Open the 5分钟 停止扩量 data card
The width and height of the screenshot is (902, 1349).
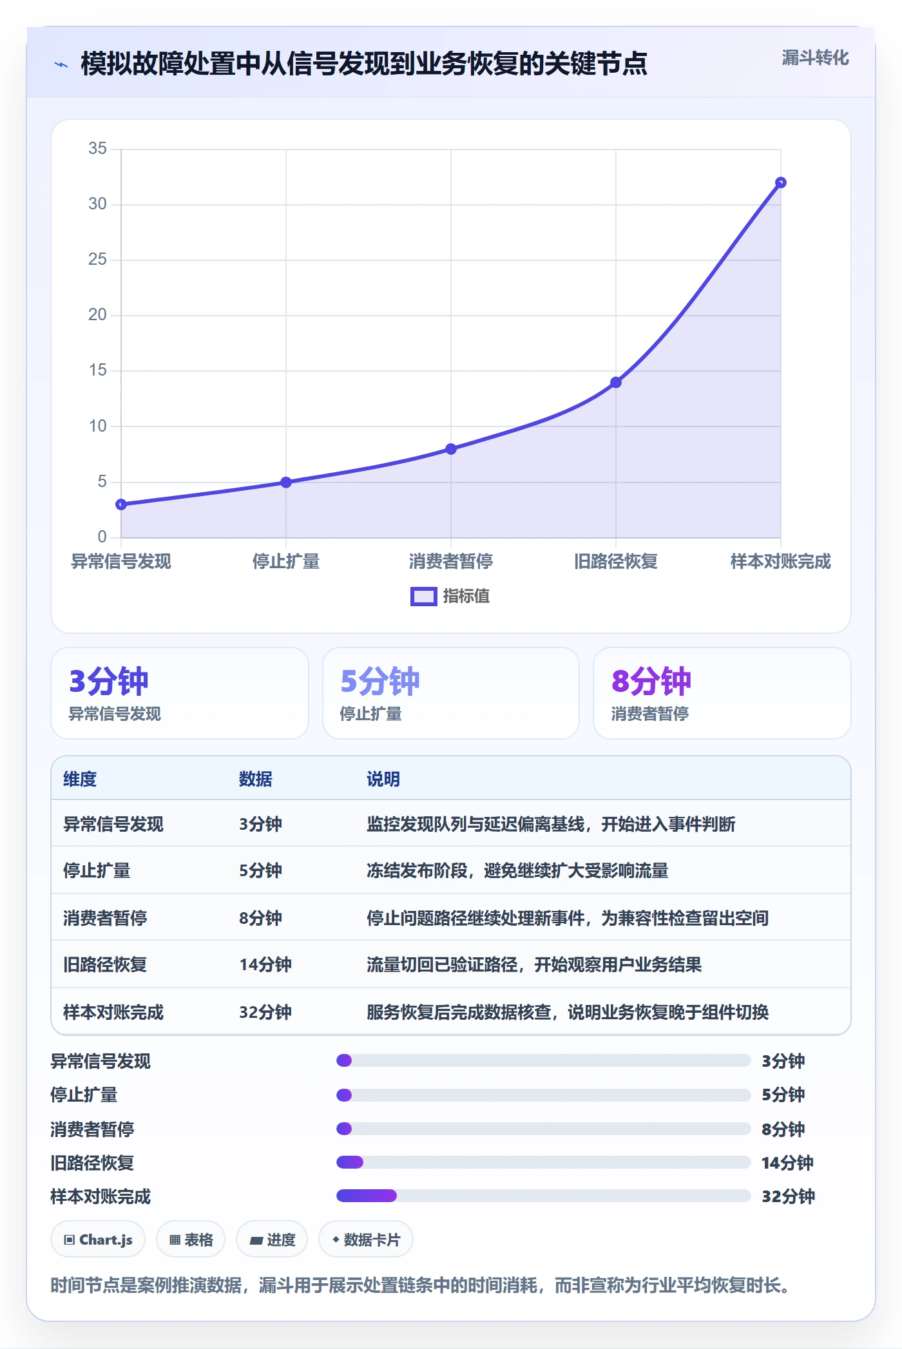pos(451,693)
